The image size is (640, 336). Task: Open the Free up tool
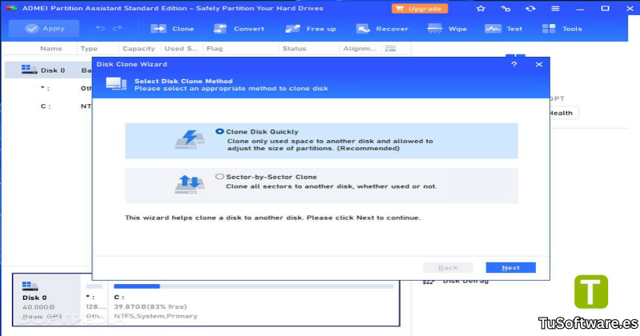point(310,29)
